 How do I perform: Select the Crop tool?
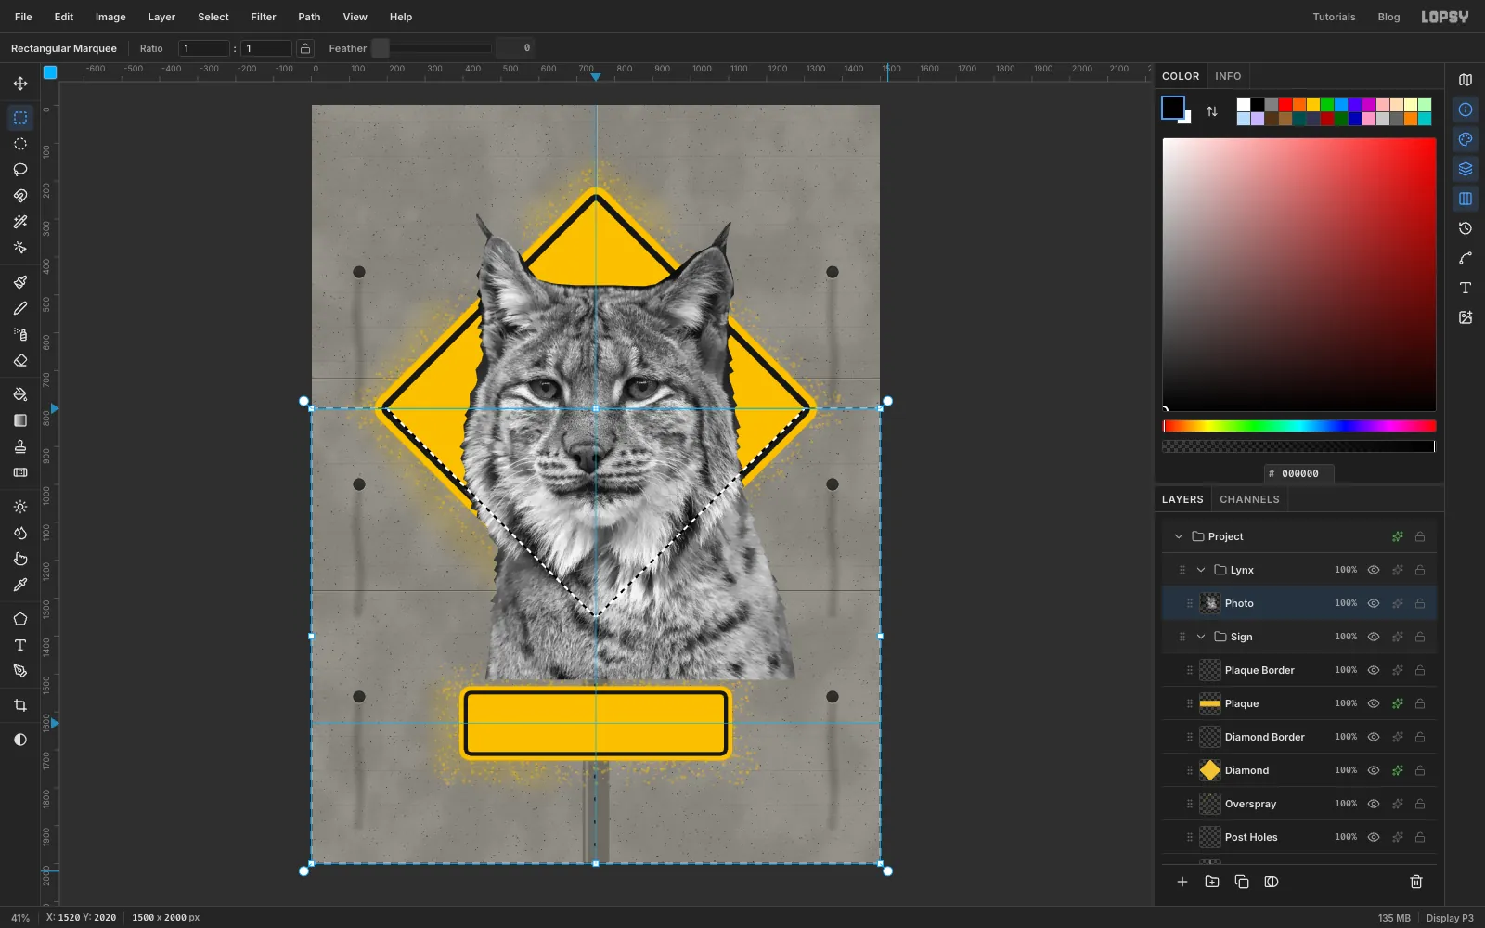click(20, 705)
